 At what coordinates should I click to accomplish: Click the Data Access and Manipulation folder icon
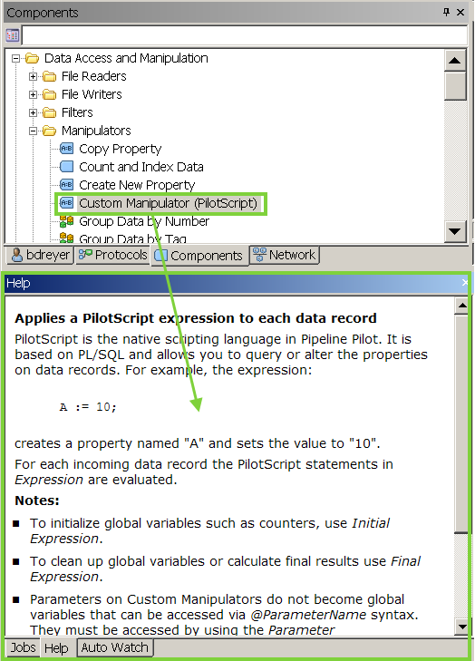click(x=32, y=58)
